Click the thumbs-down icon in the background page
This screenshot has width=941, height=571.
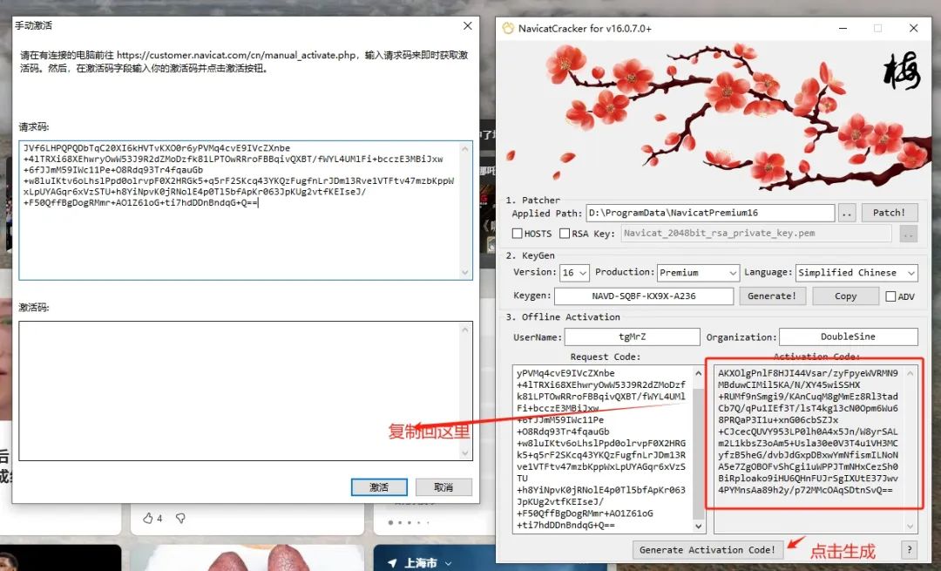180,518
